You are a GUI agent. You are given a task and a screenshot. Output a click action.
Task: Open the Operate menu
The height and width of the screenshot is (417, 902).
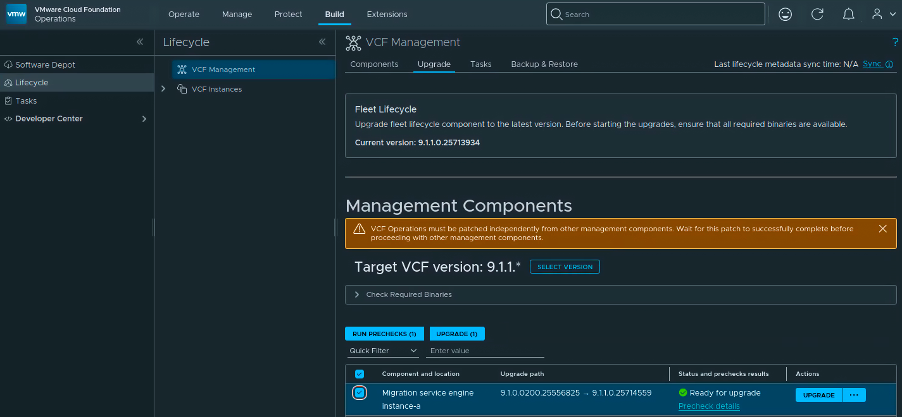pyautogui.click(x=184, y=14)
